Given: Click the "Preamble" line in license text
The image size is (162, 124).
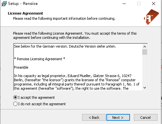Looking at the screenshot, I should point(21,67).
